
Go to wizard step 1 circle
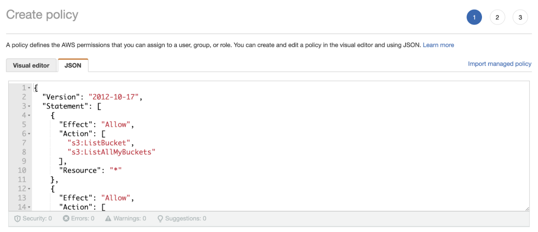(x=474, y=17)
